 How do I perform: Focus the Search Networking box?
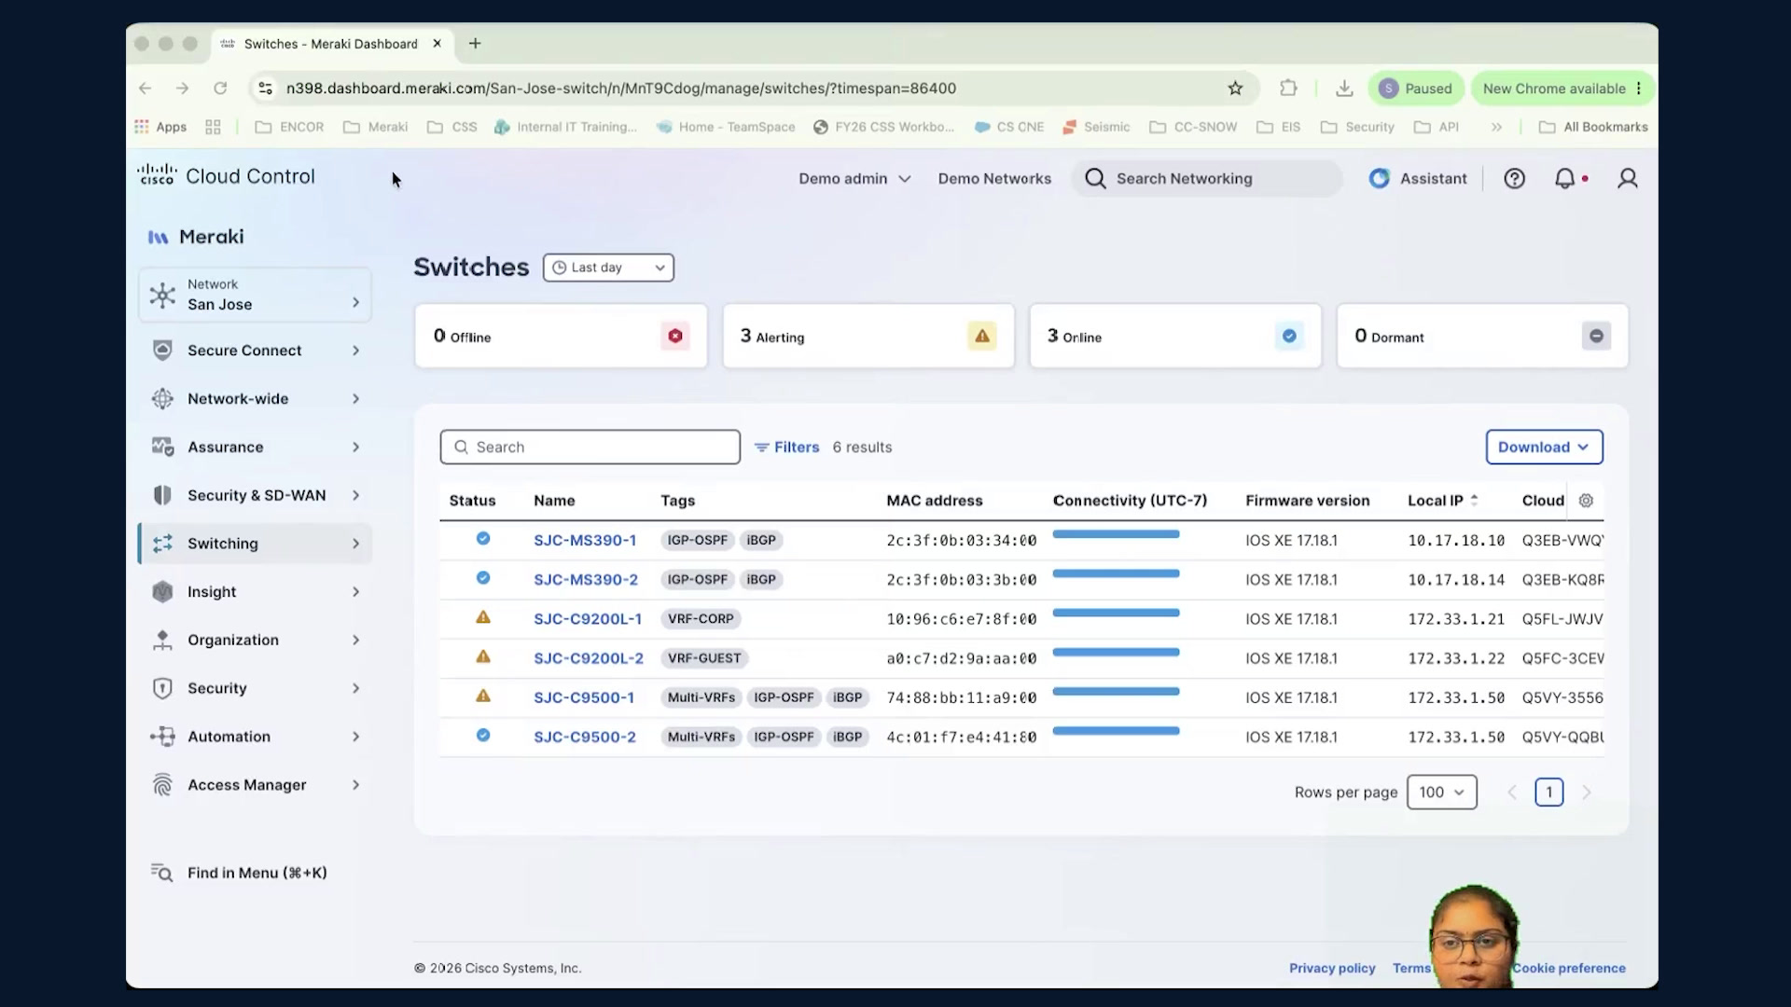[x=1208, y=178]
